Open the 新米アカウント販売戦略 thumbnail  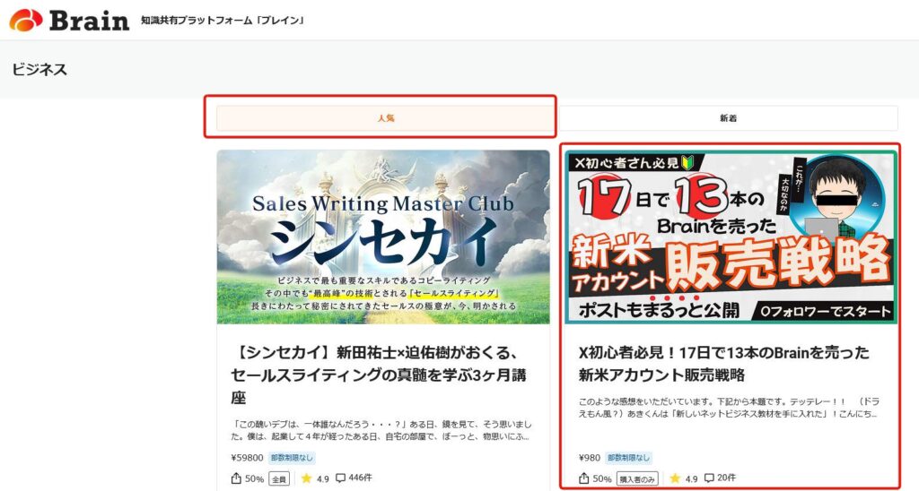coord(731,237)
